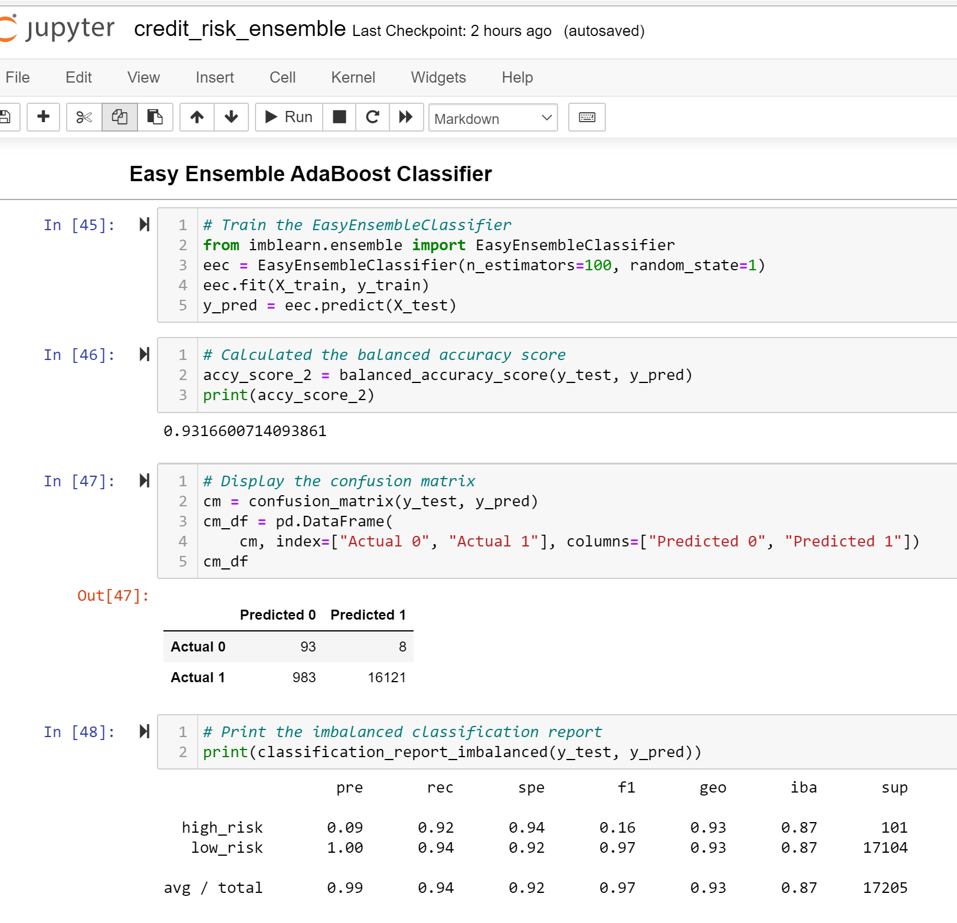Image resolution: width=957 pixels, height=923 pixels.
Task: Move the selected cell down
Action: [x=231, y=117]
